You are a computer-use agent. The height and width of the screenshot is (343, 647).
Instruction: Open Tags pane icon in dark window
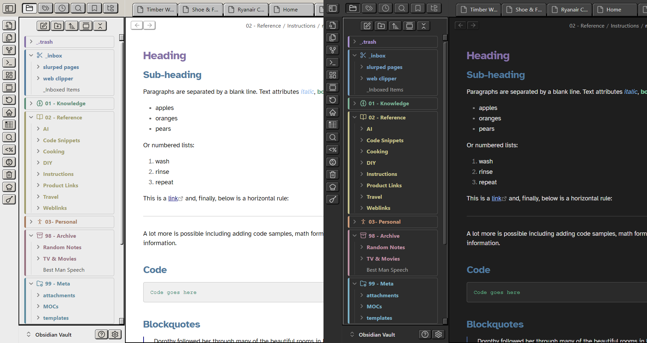[x=369, y=8]
